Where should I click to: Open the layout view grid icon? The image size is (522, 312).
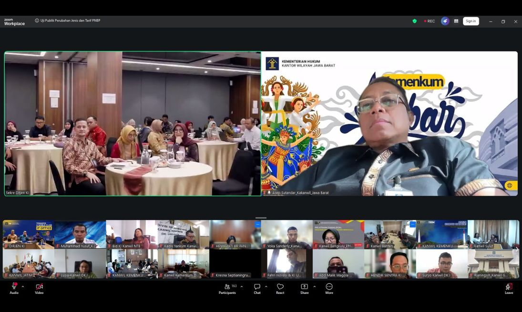pos(456,21)
